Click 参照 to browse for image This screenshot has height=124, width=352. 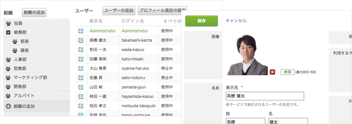coord(288,72)
